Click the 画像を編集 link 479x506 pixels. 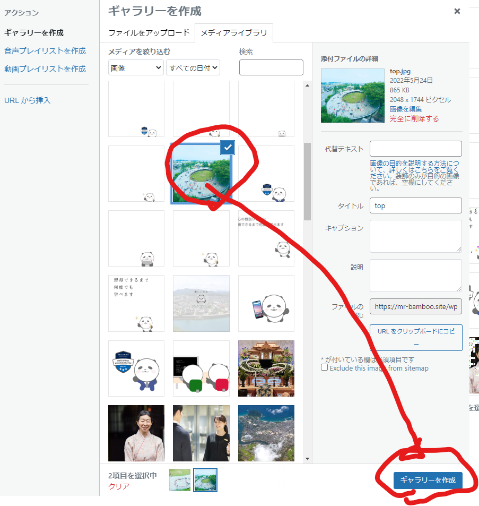406,109
